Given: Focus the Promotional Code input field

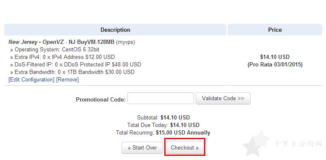Looking at the screenshot, I should [160, 99].
